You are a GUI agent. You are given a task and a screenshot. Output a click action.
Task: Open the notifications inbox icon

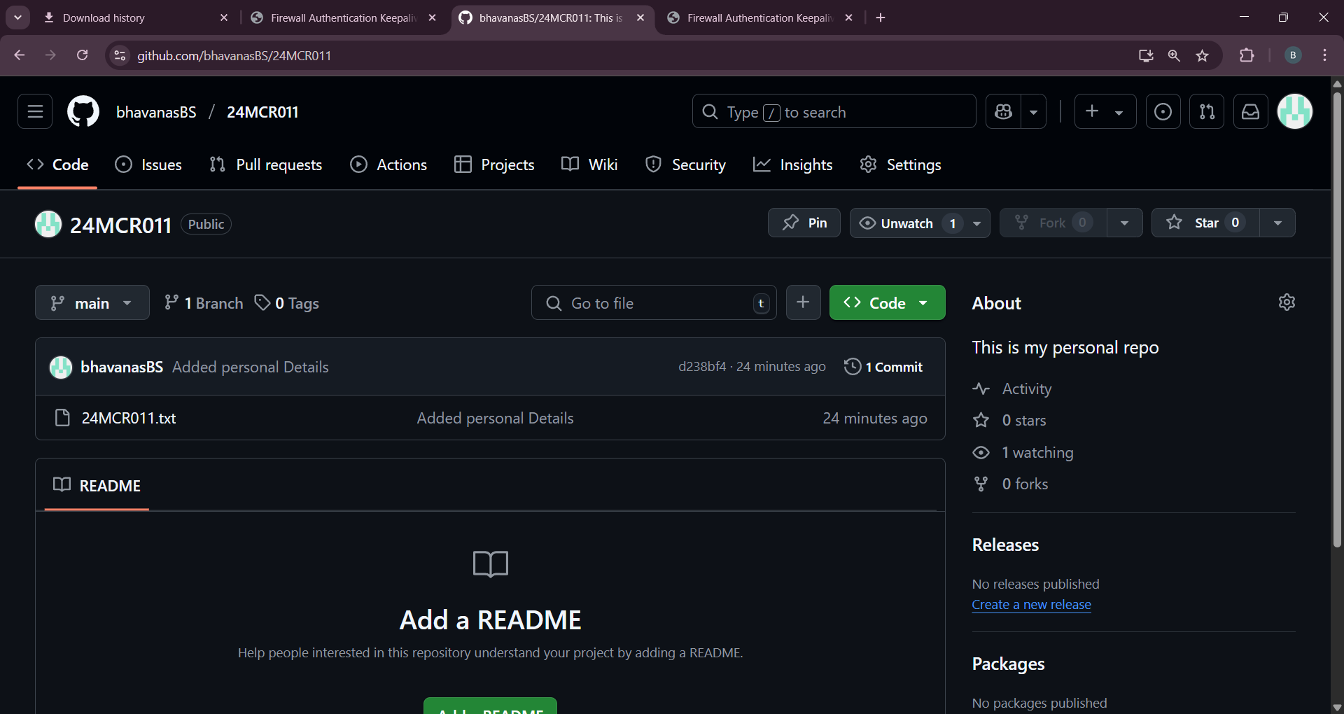[x=1250, y=111]
